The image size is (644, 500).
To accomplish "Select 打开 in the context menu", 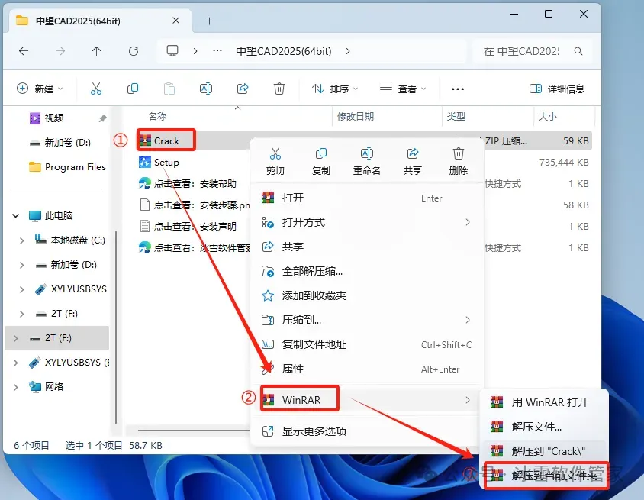I will [x=367, y=198].
